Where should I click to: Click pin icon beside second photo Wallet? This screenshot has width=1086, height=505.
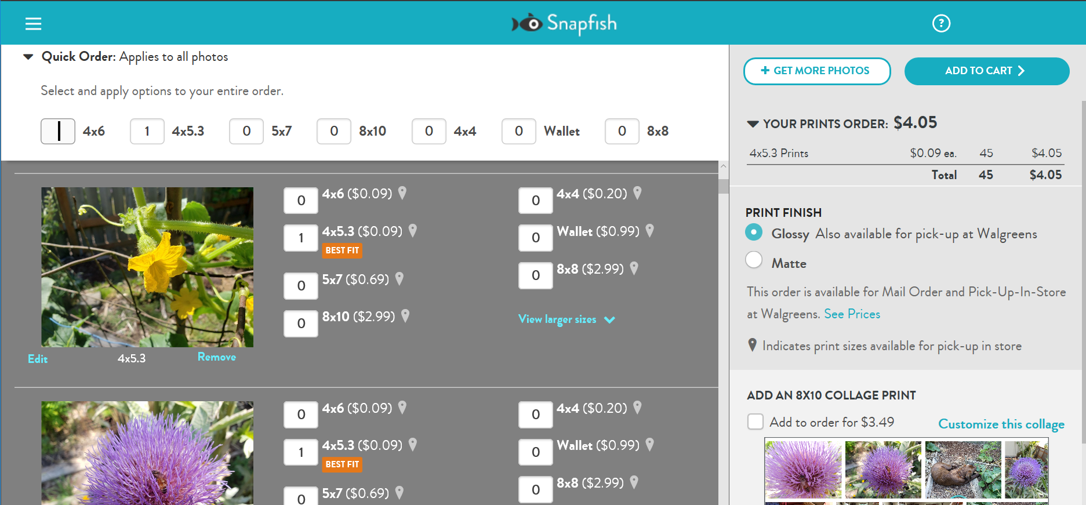tap(650, 445)
